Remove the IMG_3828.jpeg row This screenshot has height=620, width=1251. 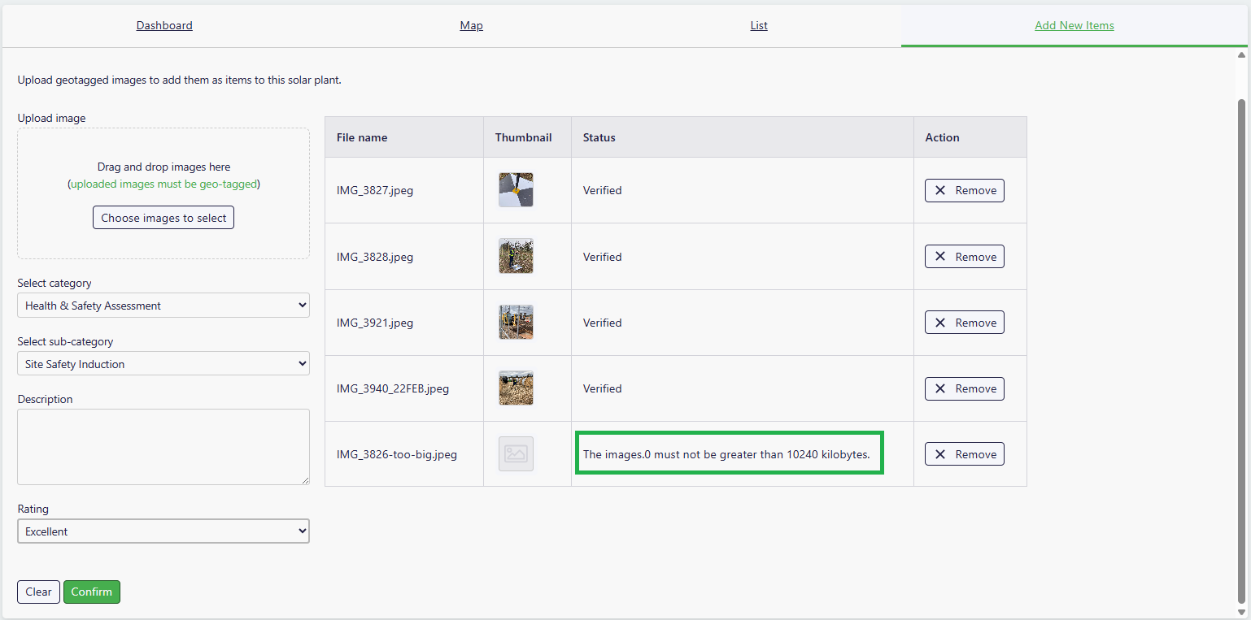[x=964, y=257]
